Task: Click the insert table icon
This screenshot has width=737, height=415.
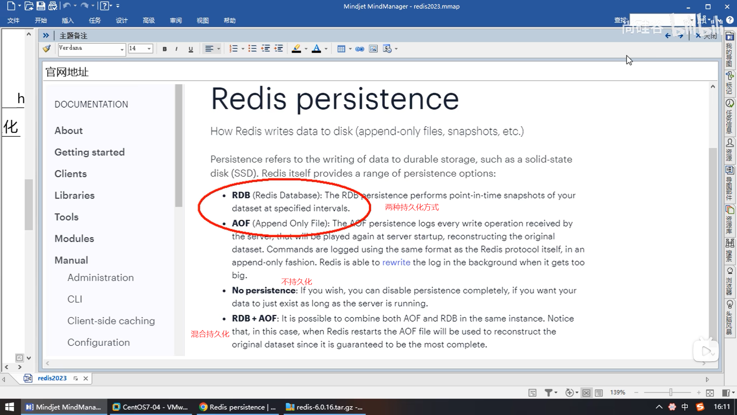Action: tap(341, 49)
